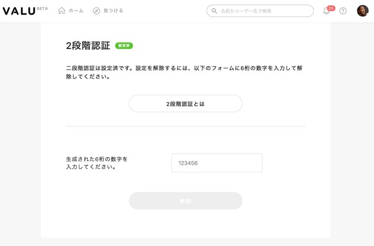
Task: Click the red 20 notification badge
Action: tap(331, 8)
